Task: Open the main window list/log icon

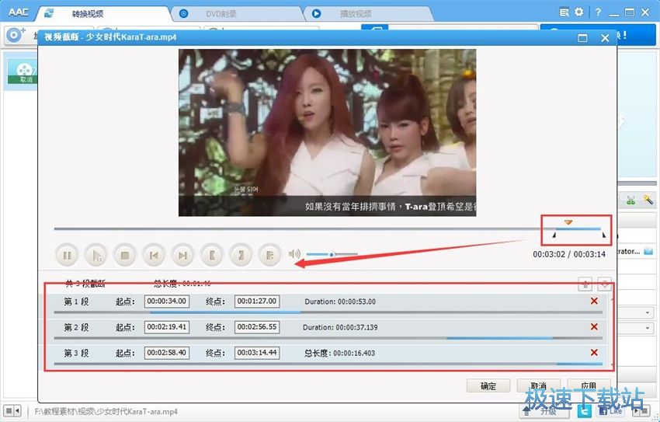Action: 564,12
